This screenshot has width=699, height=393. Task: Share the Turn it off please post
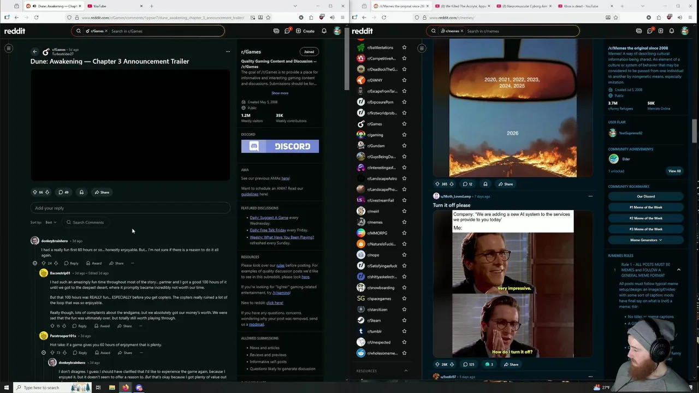click(x=511, y=364)
